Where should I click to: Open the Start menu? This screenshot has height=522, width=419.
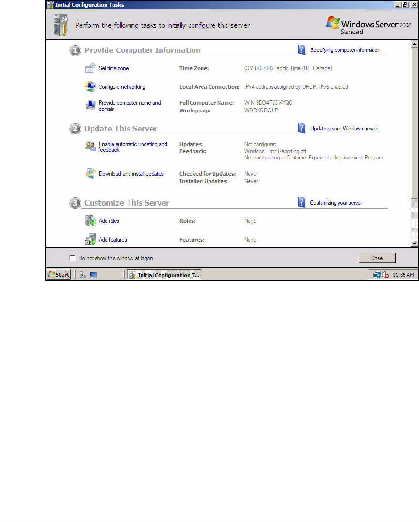pos(59,275)
